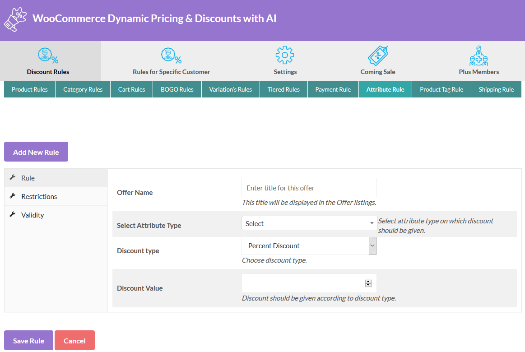Switch to the Product Rules tab

[29, 89]
